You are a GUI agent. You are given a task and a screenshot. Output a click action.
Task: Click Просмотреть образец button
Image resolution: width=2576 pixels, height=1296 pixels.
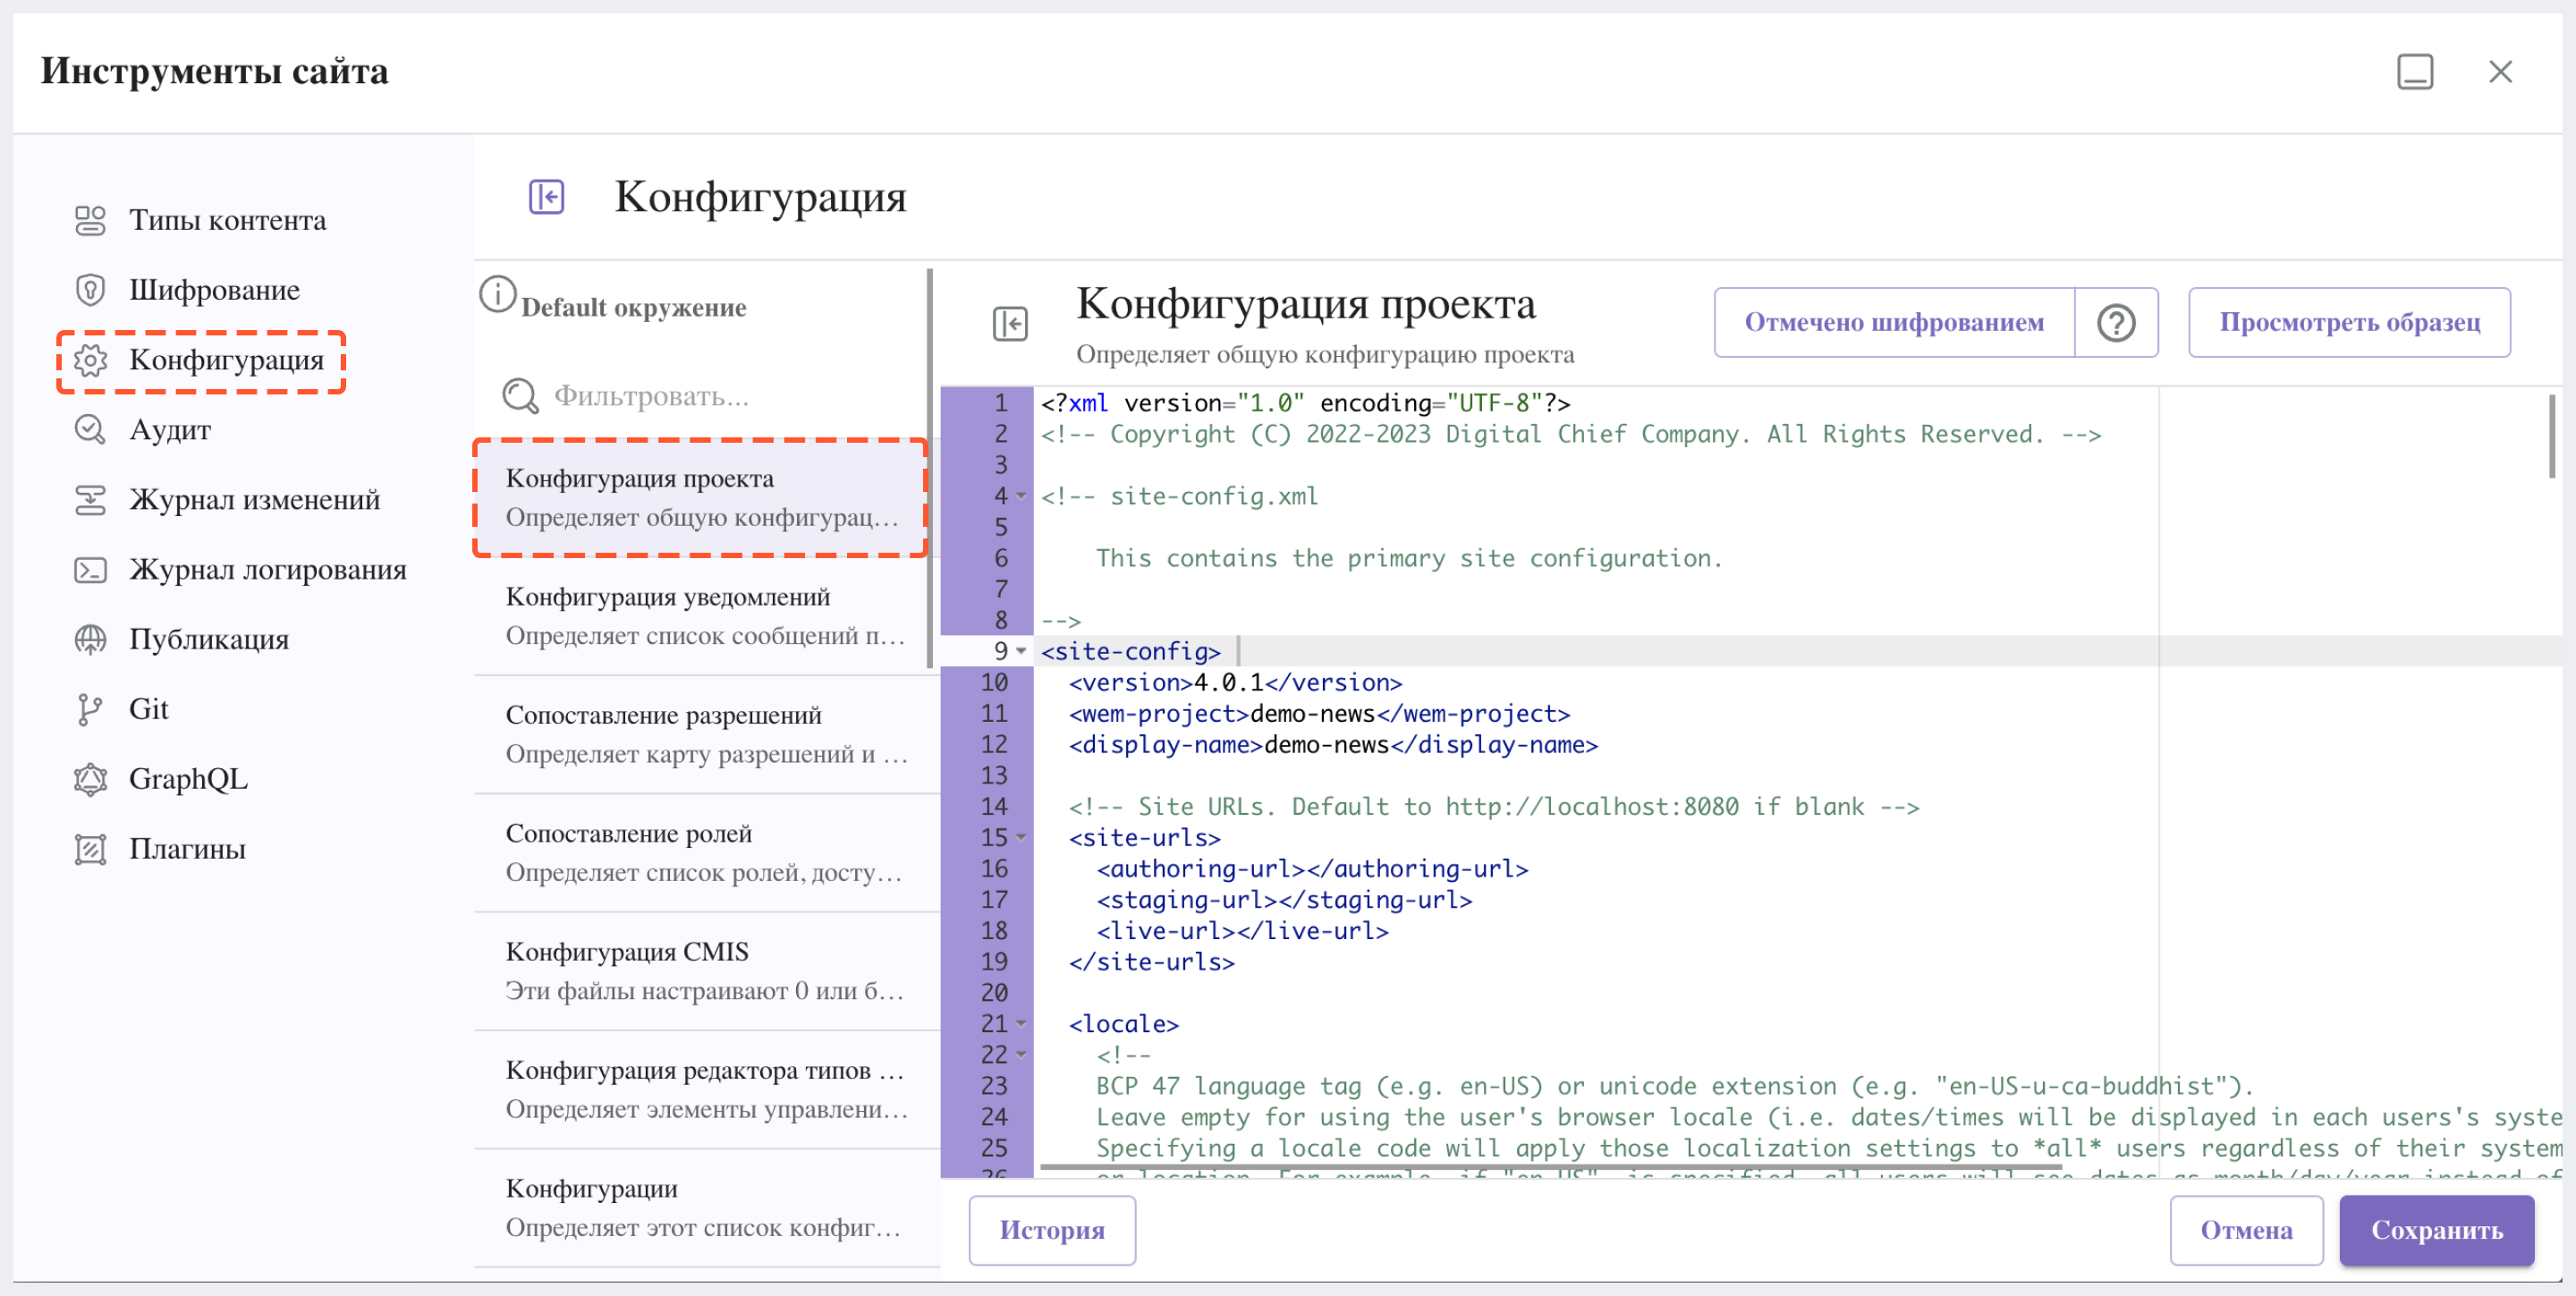[x=2349, y=323]
